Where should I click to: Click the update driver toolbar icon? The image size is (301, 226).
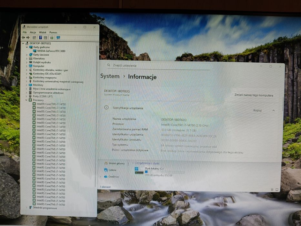[x=52, y=38]
